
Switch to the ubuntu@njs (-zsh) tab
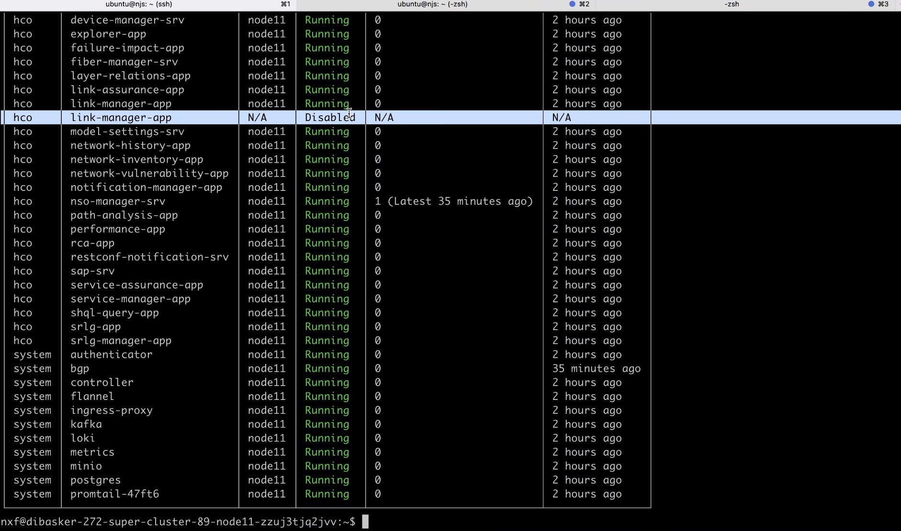click(432, 4)
